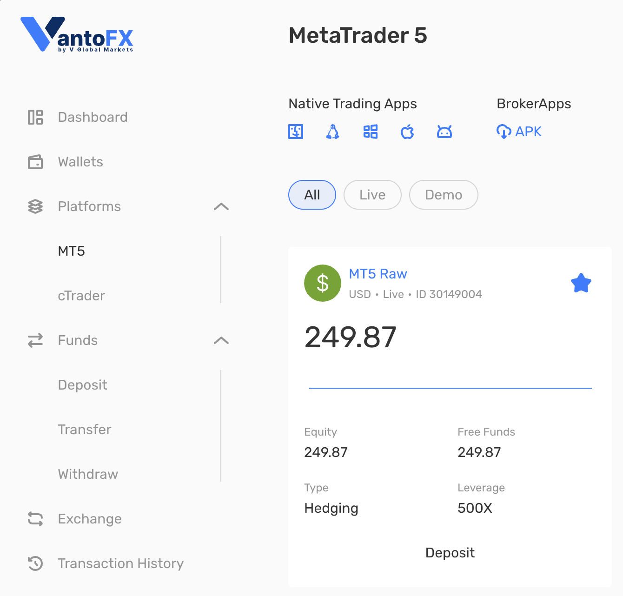Screen dimensions: 623x596
Task: Click the Hedging type value
Action: click(x=331, y=508)
